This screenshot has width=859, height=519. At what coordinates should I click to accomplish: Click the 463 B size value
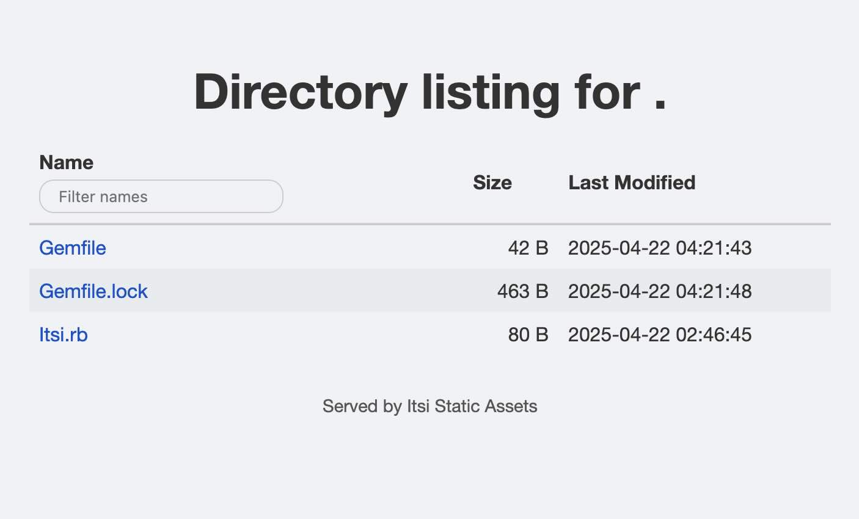(522, 291)
